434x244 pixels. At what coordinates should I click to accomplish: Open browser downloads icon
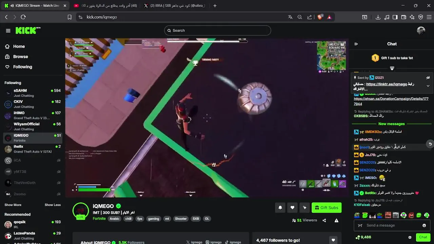pos(378,17)
